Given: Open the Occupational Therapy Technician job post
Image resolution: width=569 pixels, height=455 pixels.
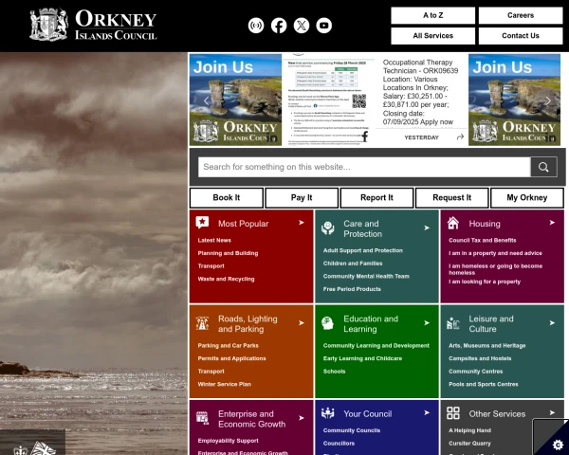Looking at the screenshot, I should (x=421, y=100).
